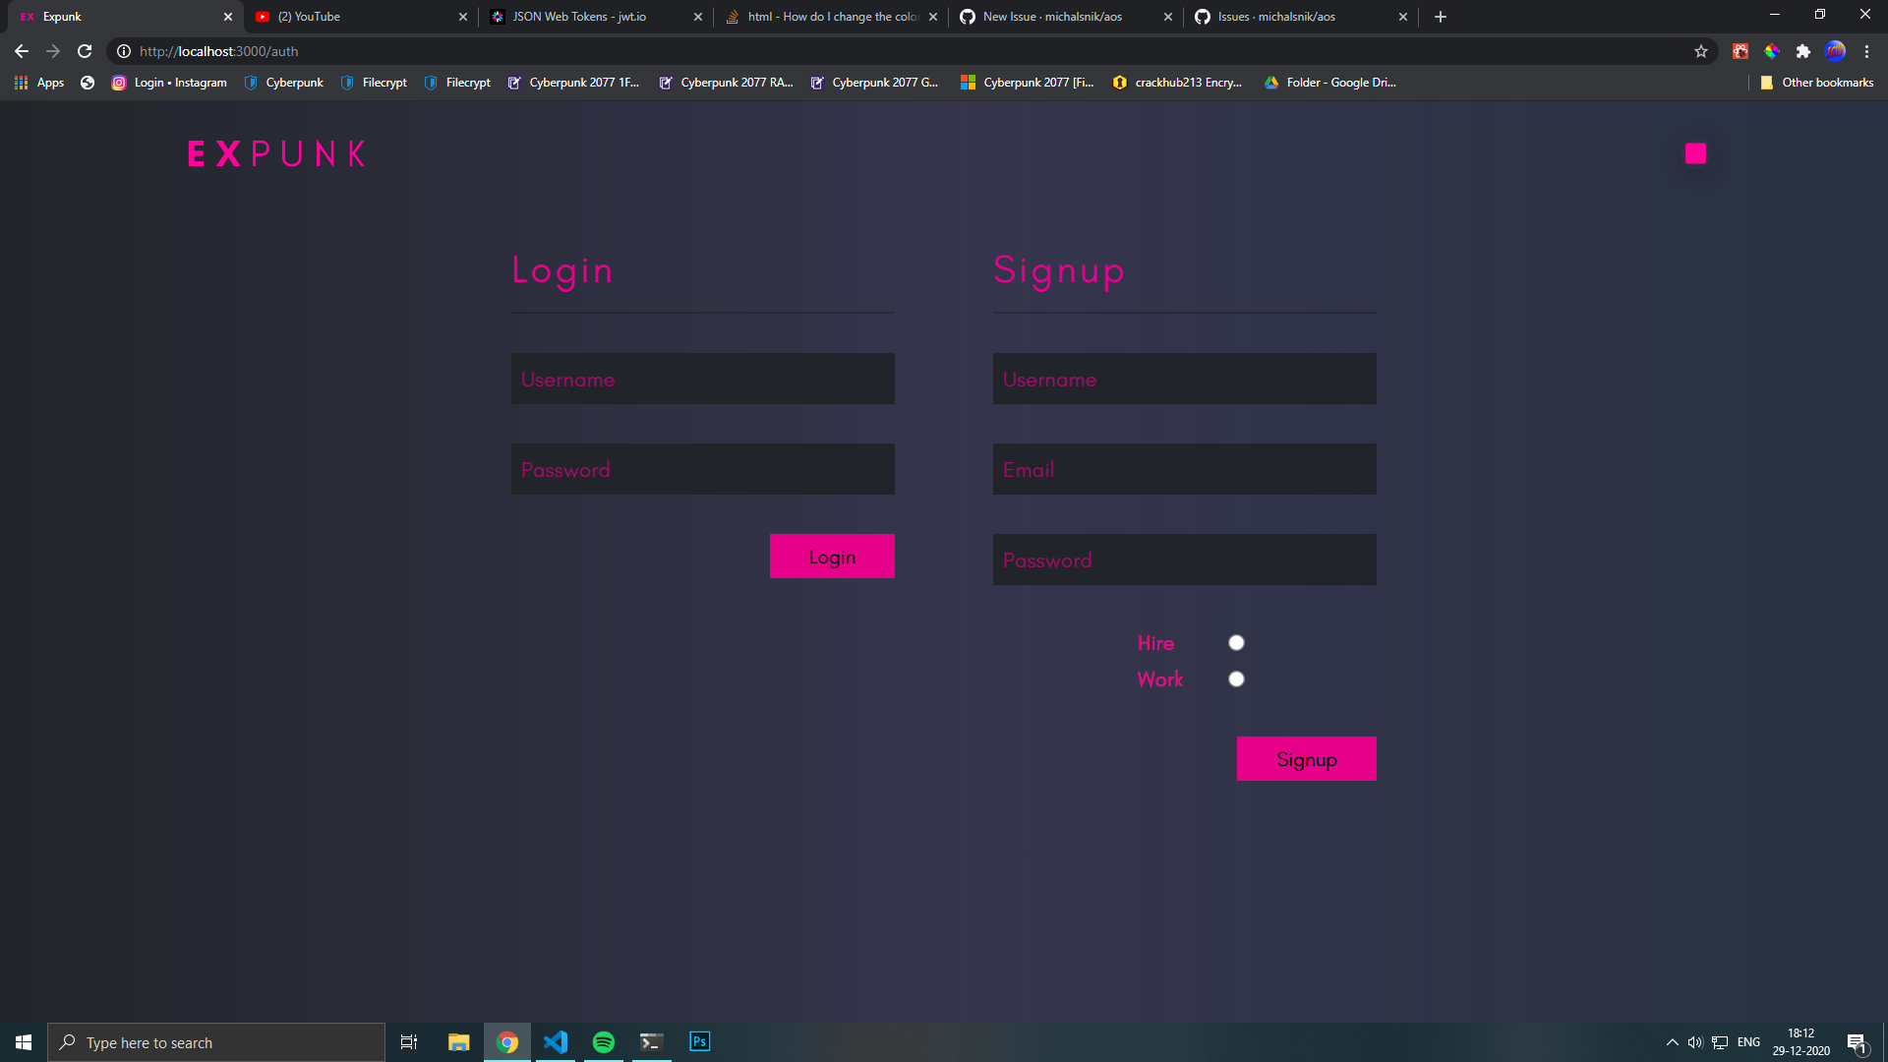Reload the current page
Viewport: 1888px width, 1062px height.
click(x=85, y=51)
